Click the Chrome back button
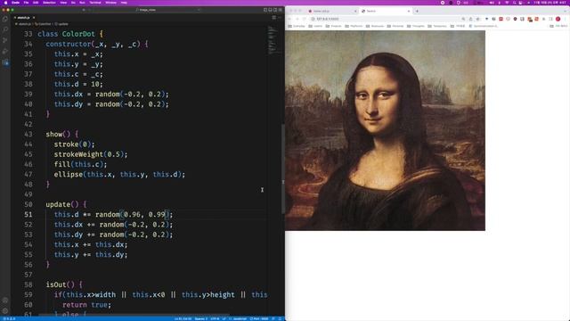Image resolution: width=570 pixels, height=321 pixels. click(x=289, y=19)
